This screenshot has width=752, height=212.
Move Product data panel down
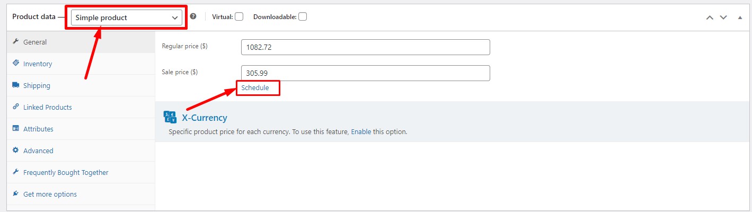(x=723, y=17)
